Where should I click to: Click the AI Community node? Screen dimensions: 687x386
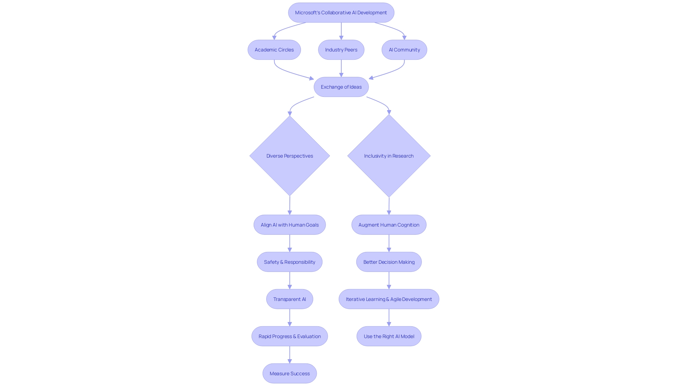coord(404,49)
